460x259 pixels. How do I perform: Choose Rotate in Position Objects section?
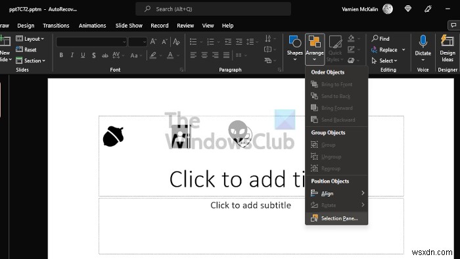coord(336,205)
